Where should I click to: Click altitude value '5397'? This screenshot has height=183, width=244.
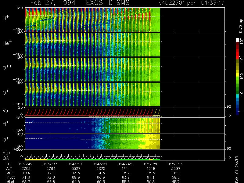176,169
